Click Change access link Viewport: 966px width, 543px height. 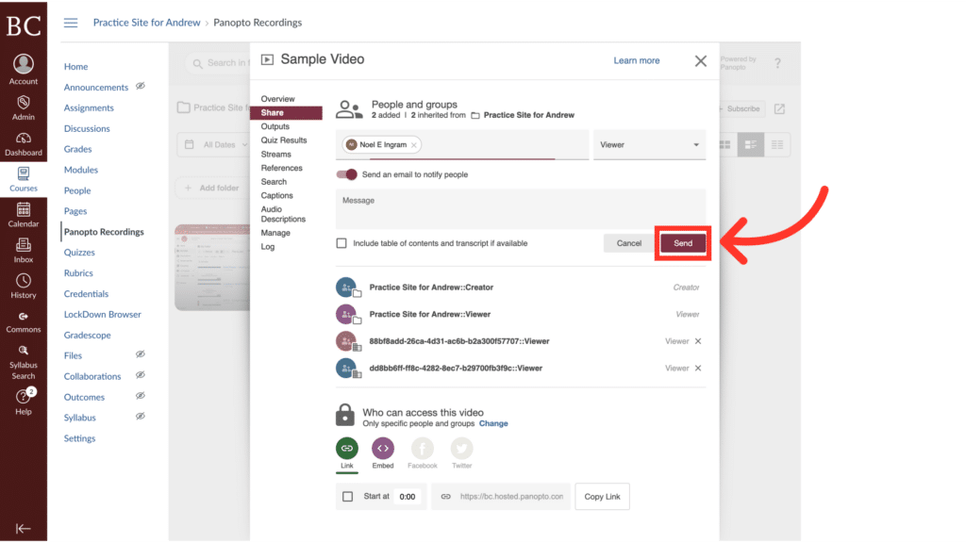493,423
